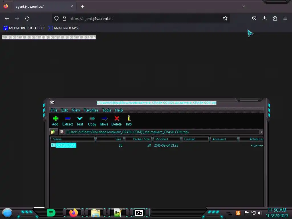Image resolution: width=292 pixels, height=219 pixels.
Task: Open 7-Zip Tools menu
Action: coord(107,110)
